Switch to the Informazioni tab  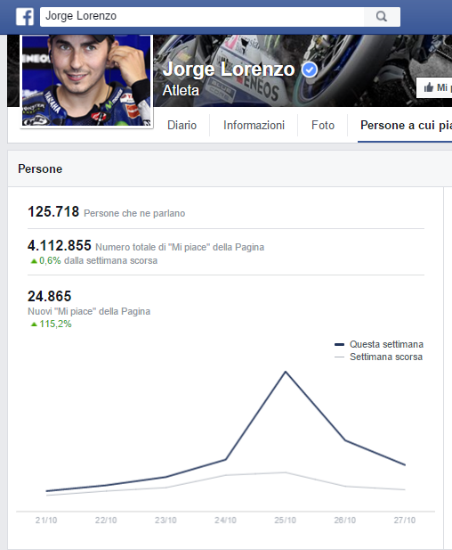pyautogui.click(x=254, y=125)
